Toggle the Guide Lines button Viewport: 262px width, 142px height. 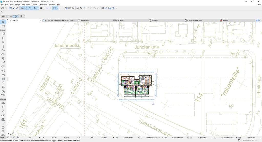pos(22,8)
